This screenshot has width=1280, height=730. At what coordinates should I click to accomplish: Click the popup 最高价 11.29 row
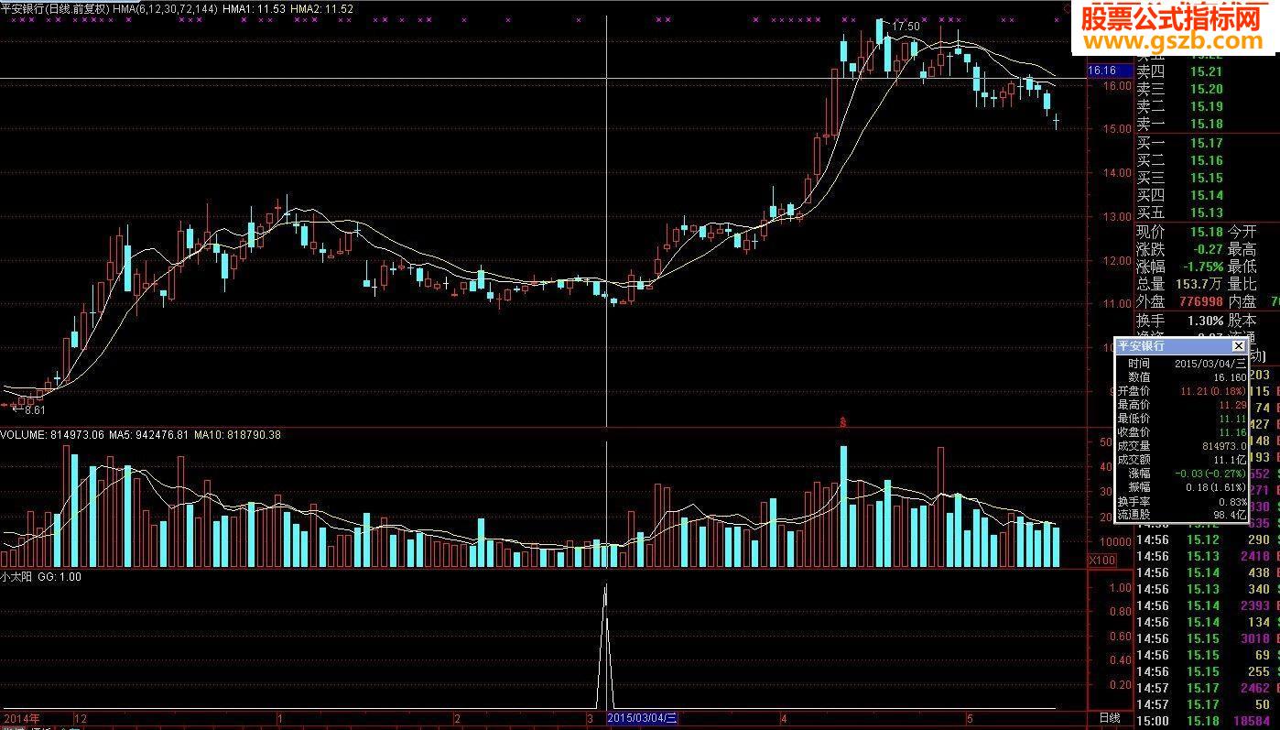coord(1181,405)
